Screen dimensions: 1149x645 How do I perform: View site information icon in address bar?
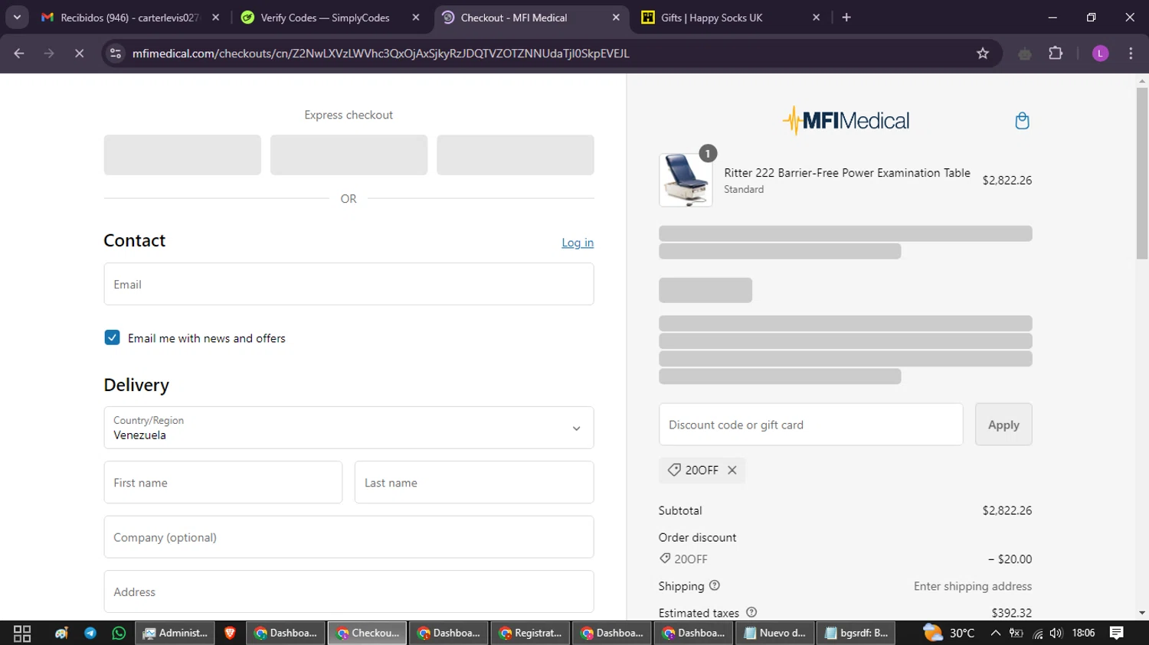click(x=116, y=54)
